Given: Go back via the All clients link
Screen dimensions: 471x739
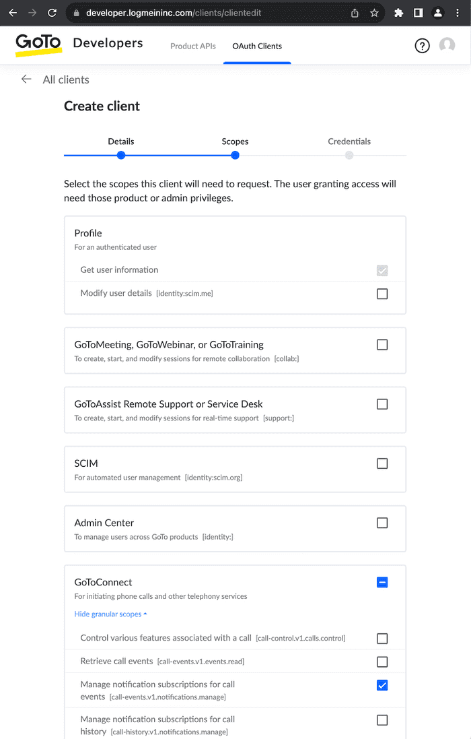Looking at the screenshot, I should coord(65,79).
